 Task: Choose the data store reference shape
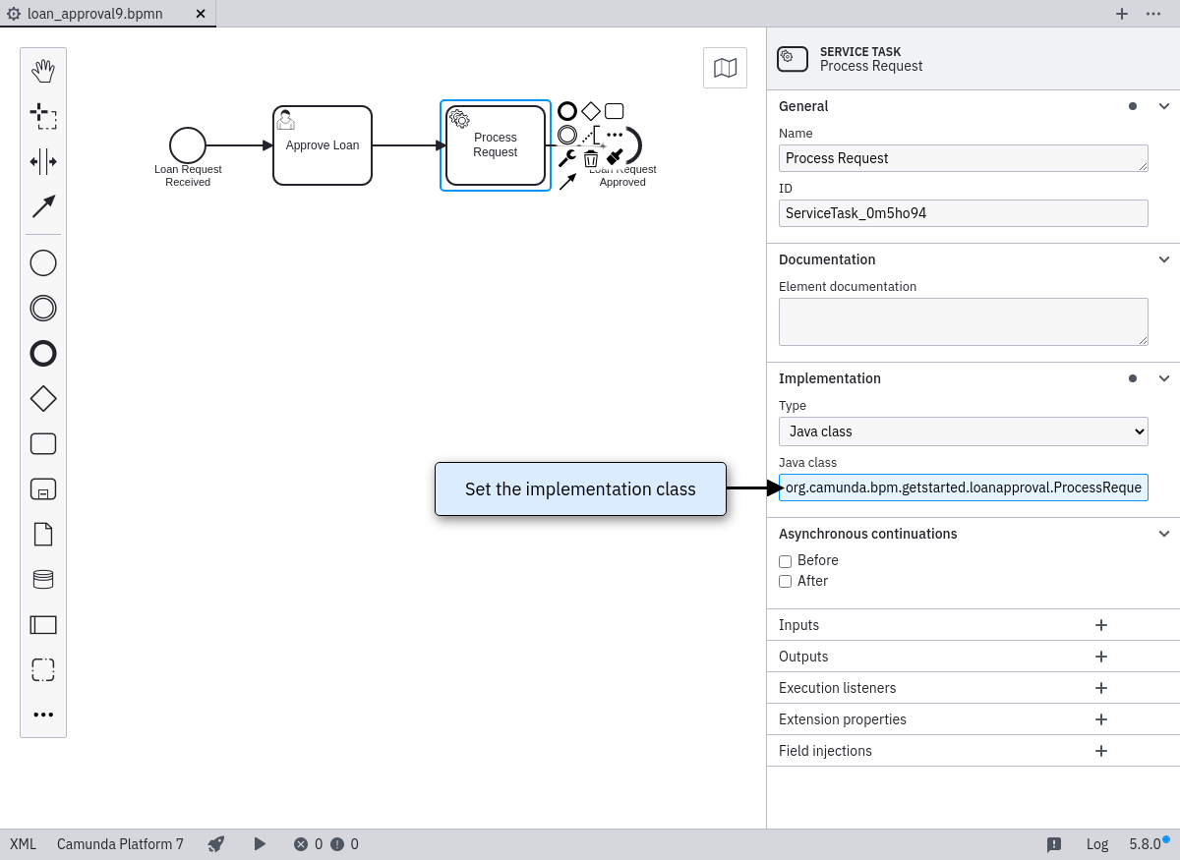tap(43, 579)
